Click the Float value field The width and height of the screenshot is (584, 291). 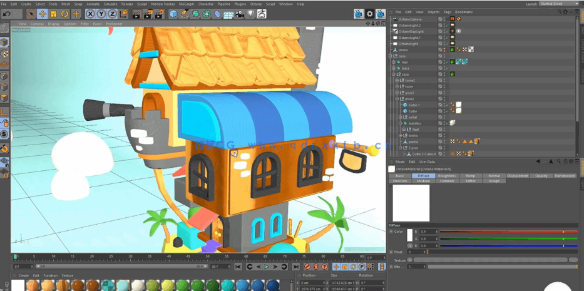[x=416, y=252]
